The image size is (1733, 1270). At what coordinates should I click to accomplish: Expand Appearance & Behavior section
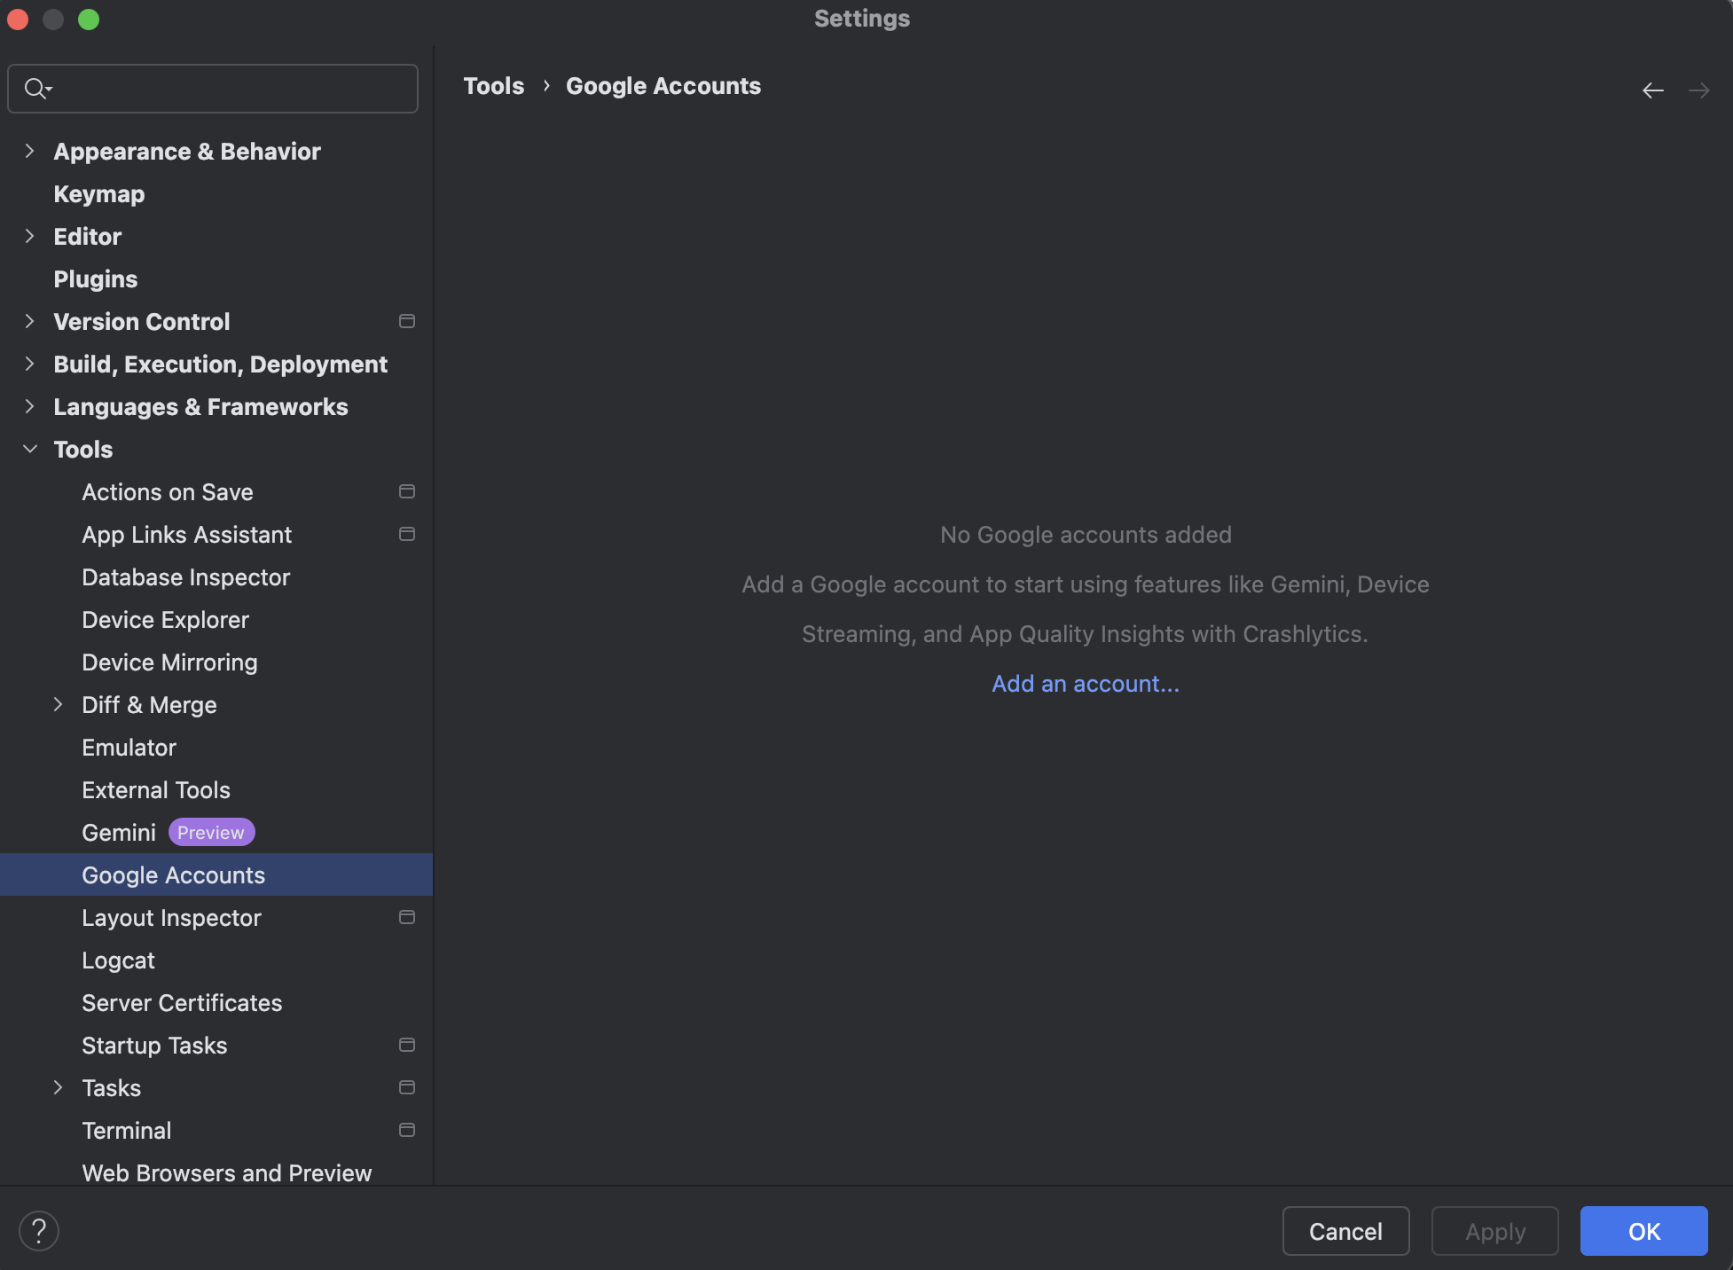30,152
